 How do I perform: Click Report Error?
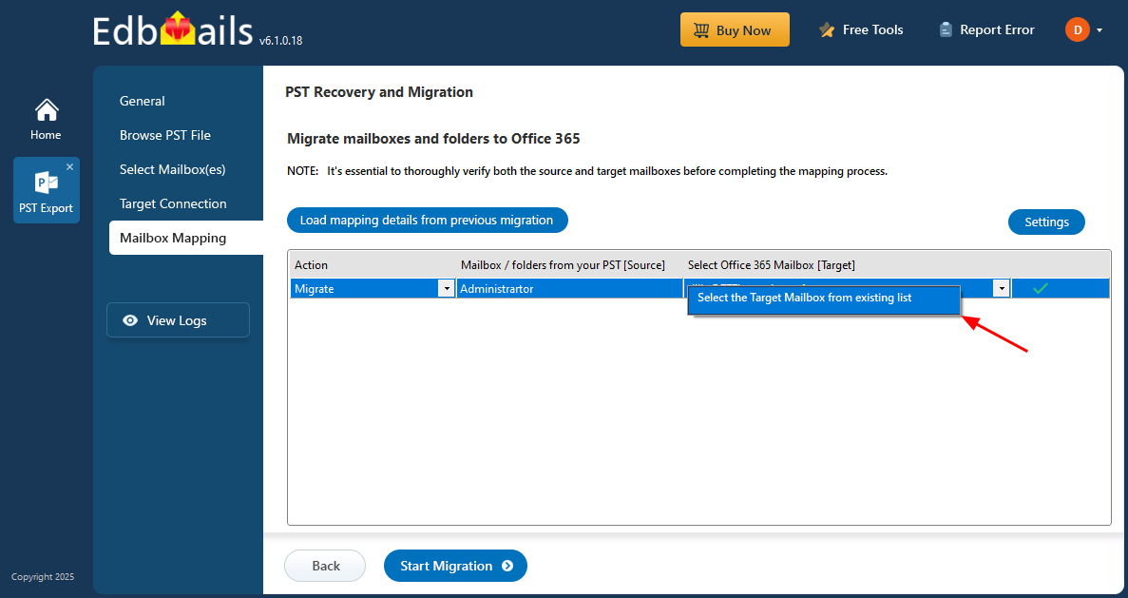click(987, 29)
